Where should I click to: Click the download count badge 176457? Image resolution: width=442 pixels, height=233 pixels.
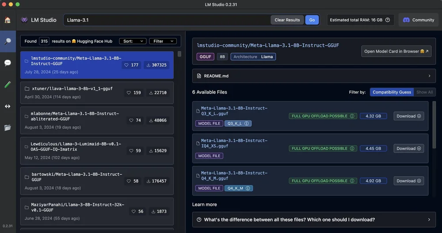(157, 181)
